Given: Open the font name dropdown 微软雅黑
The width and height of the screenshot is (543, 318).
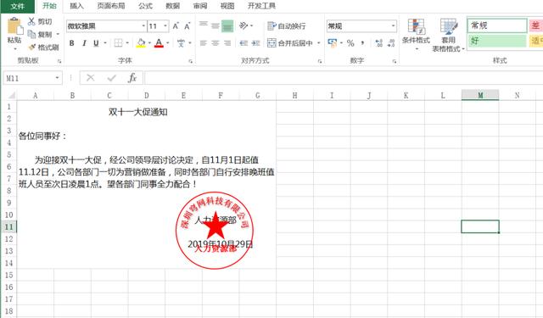Looking at the screenshot, I should (143, 26).
